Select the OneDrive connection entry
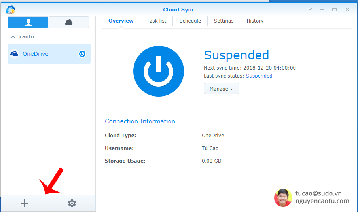Image resolution: width=358 pixels, height=212 pixels. (49, 54)
